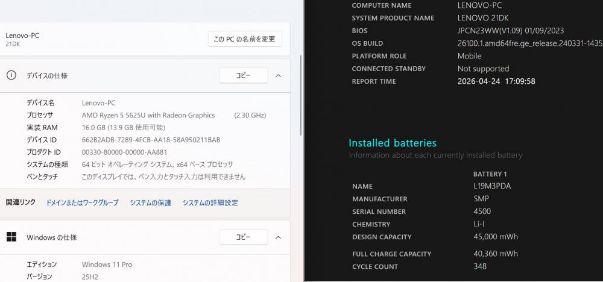Select the FULL CHARGE CAPACITY label
This screenshot has height=282, width=603.
[x=391, y=254]
